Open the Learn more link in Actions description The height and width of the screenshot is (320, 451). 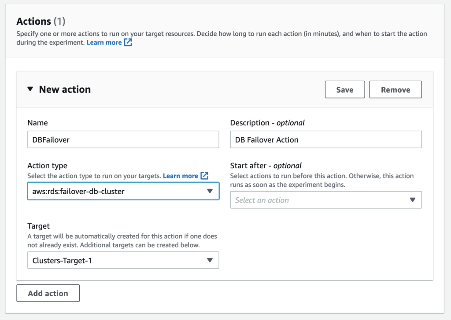104,42
